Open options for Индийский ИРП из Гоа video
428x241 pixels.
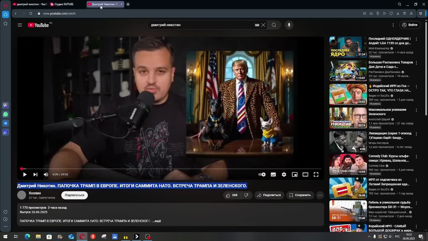point(416,86)
